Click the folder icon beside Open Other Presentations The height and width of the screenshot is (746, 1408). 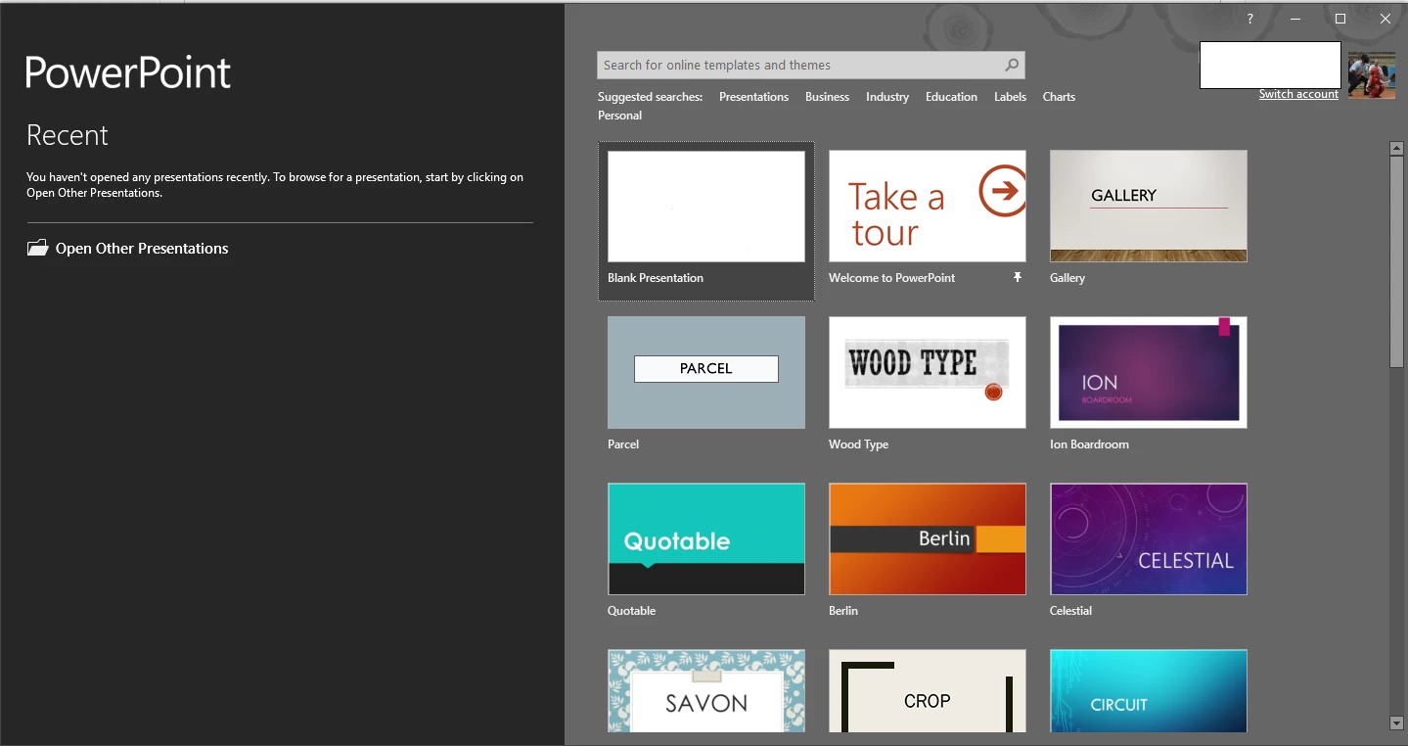(x=37, y=248)
